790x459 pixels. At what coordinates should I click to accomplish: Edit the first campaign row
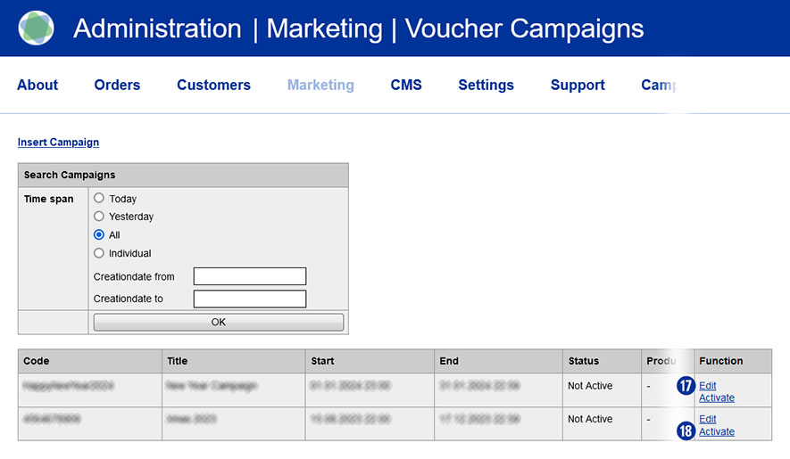coord(707,386)
